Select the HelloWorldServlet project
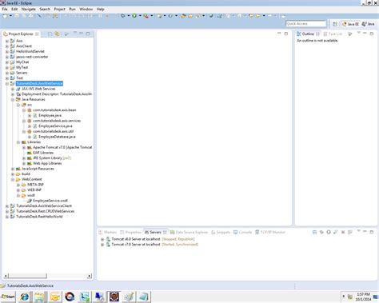 [30, 51]
